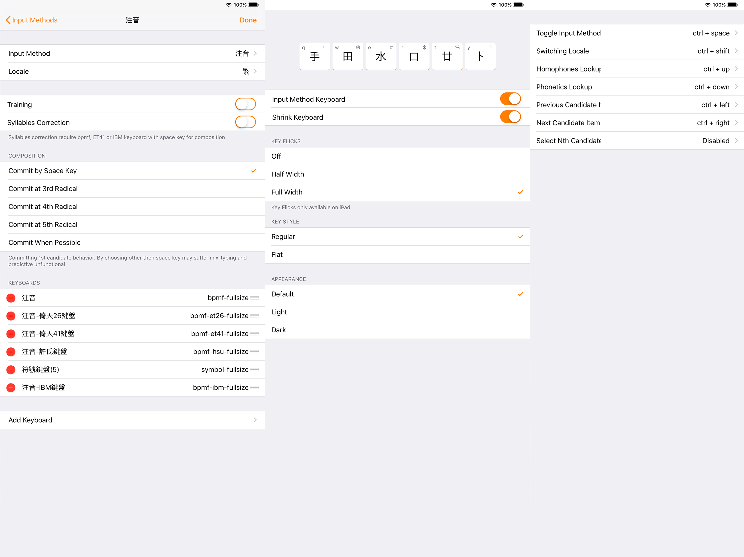Choose Commit at 3rd Radical
This screenshot has width=744, height=557.
[133, 189]
